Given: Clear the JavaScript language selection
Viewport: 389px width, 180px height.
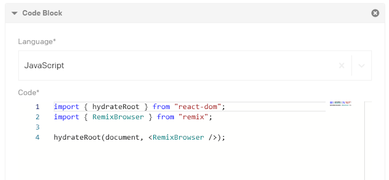Looking at the screenshot, I should tap(342, 66).
